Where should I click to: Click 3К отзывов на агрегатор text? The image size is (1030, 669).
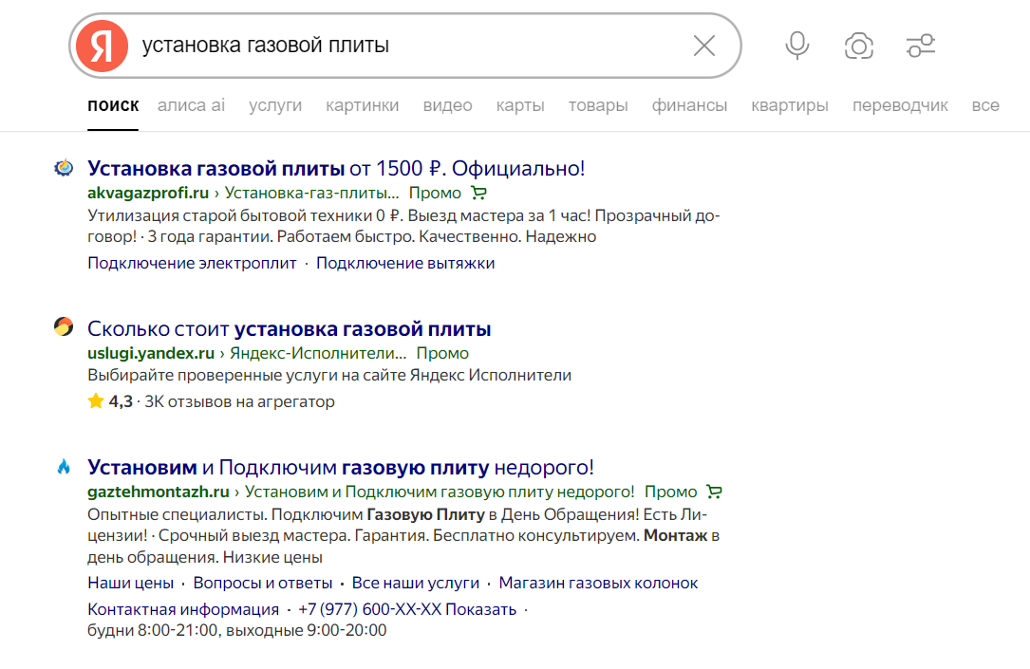pos(240,401)
